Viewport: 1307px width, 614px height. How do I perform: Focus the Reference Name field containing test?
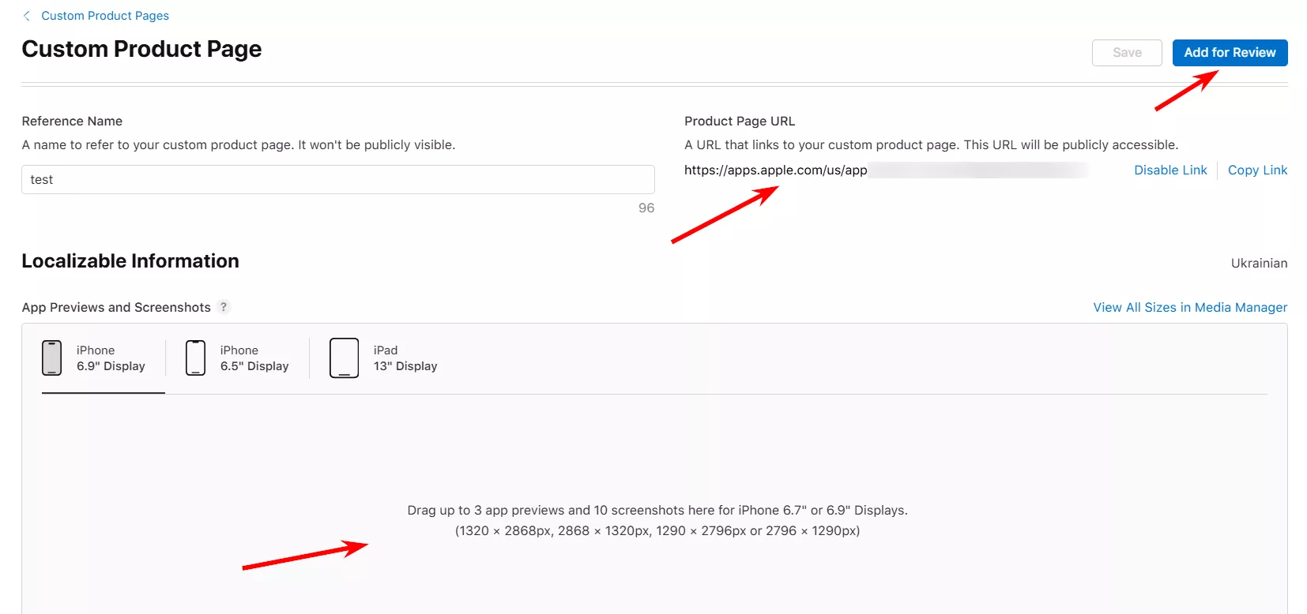(338, 179)
